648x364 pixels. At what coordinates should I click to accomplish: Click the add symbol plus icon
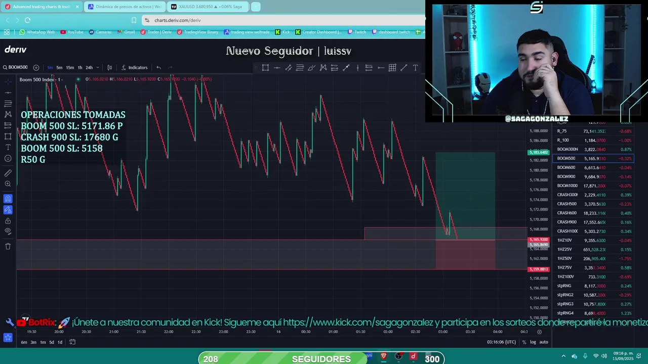pyautogui.click(x=36, y=68)
